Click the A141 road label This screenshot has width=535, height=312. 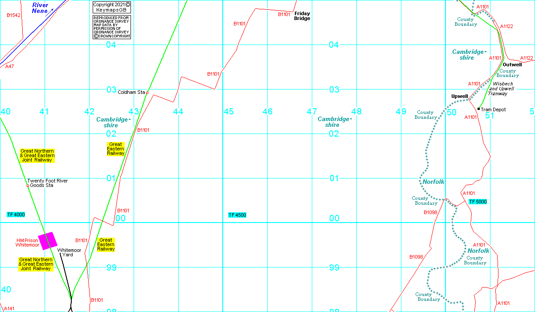[x=9, y=308]
